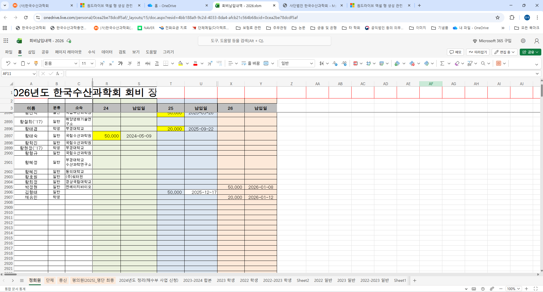Click text alignment icon

[x=231, y=63]
